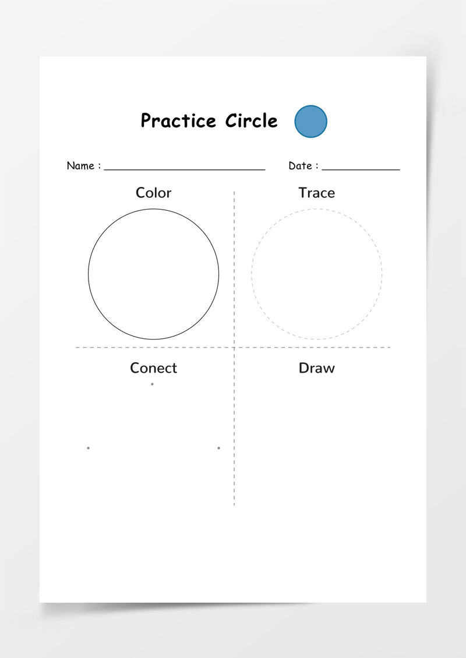Click the left dot in Conect section
Viewport: 466px width, 658px height.
pyautogui.click(x=88, y=448)
